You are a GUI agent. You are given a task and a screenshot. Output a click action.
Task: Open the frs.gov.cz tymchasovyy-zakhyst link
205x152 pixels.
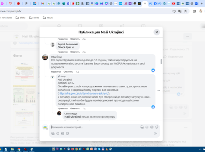tap(83, 93)
